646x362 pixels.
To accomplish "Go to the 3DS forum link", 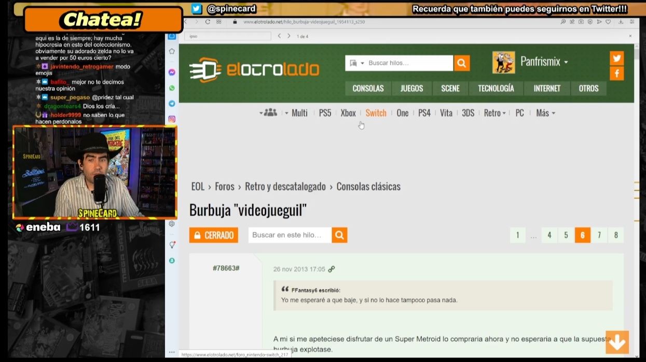I will point(468,113).
